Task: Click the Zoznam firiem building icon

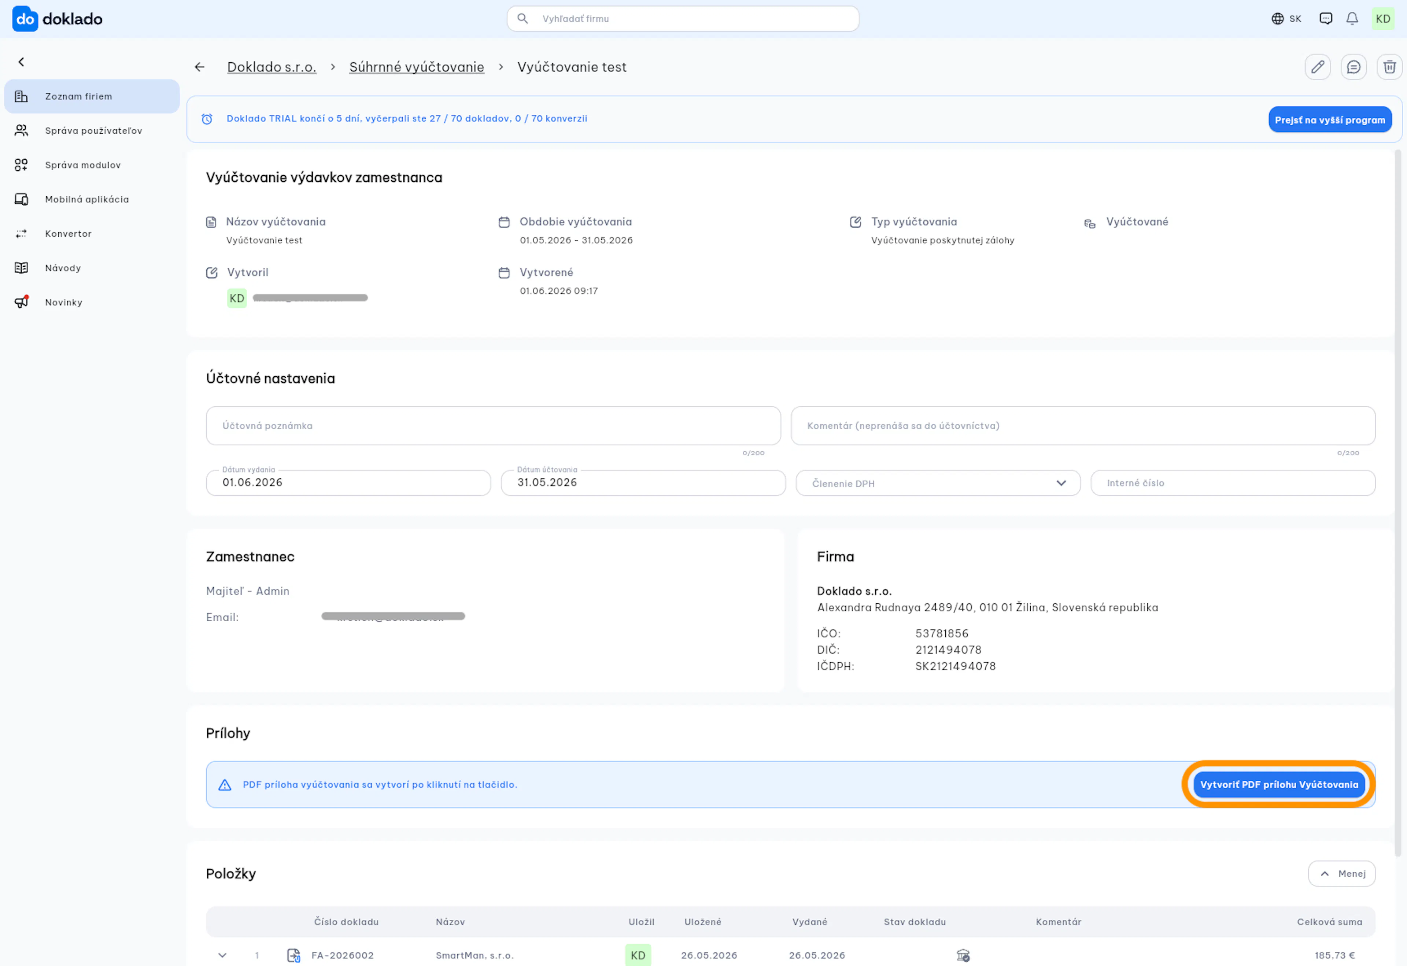Action: pos(22,96)
